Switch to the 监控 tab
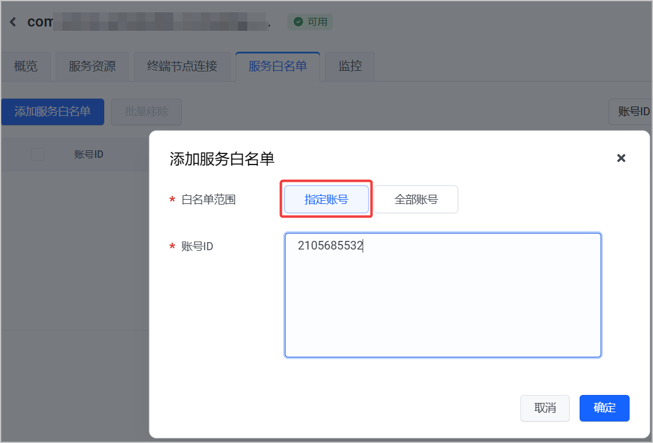 coord(350,66)
